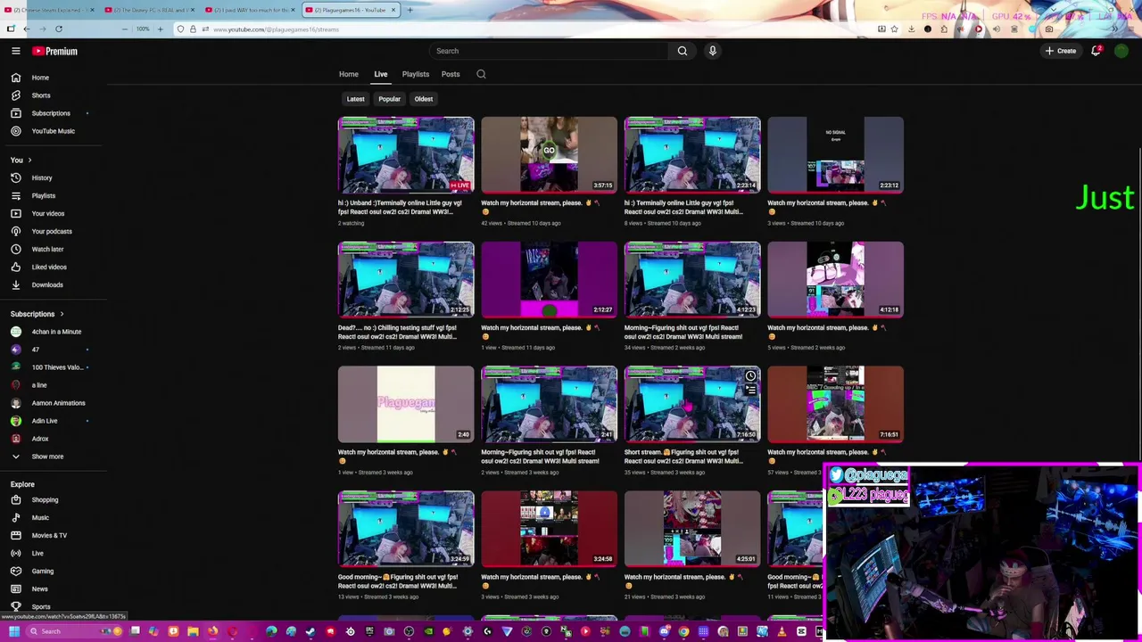Select the Live channel tab

381,74
